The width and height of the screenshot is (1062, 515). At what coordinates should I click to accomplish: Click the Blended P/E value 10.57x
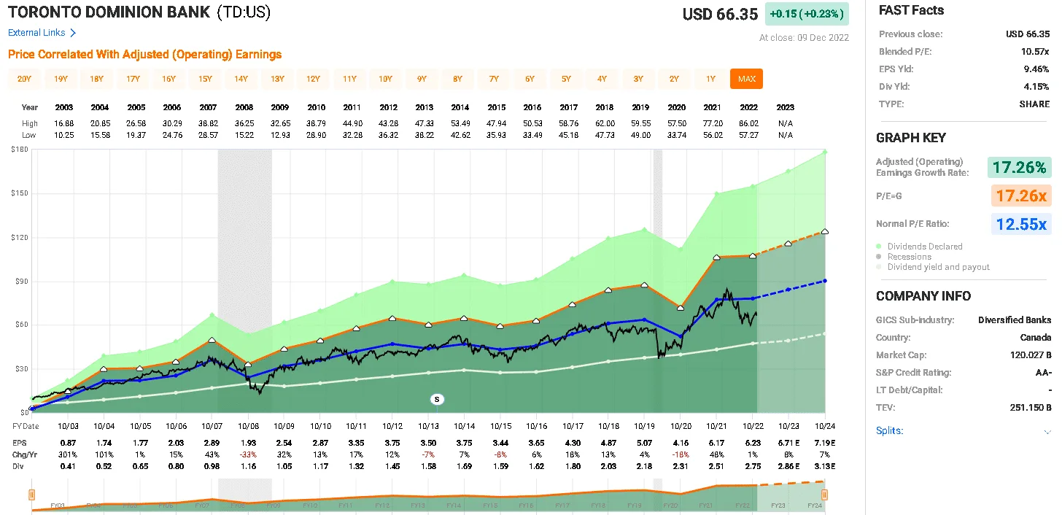[x=1036, y=52]
